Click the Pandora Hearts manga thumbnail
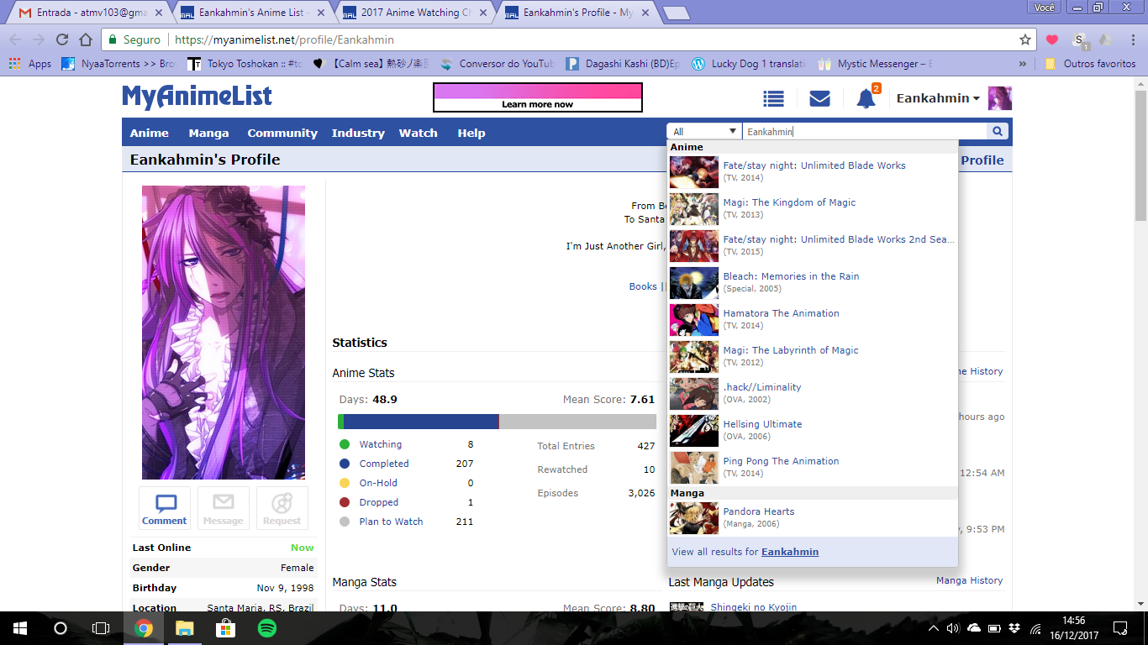The width and height of the screenshot is (1148, 645). 693,518
